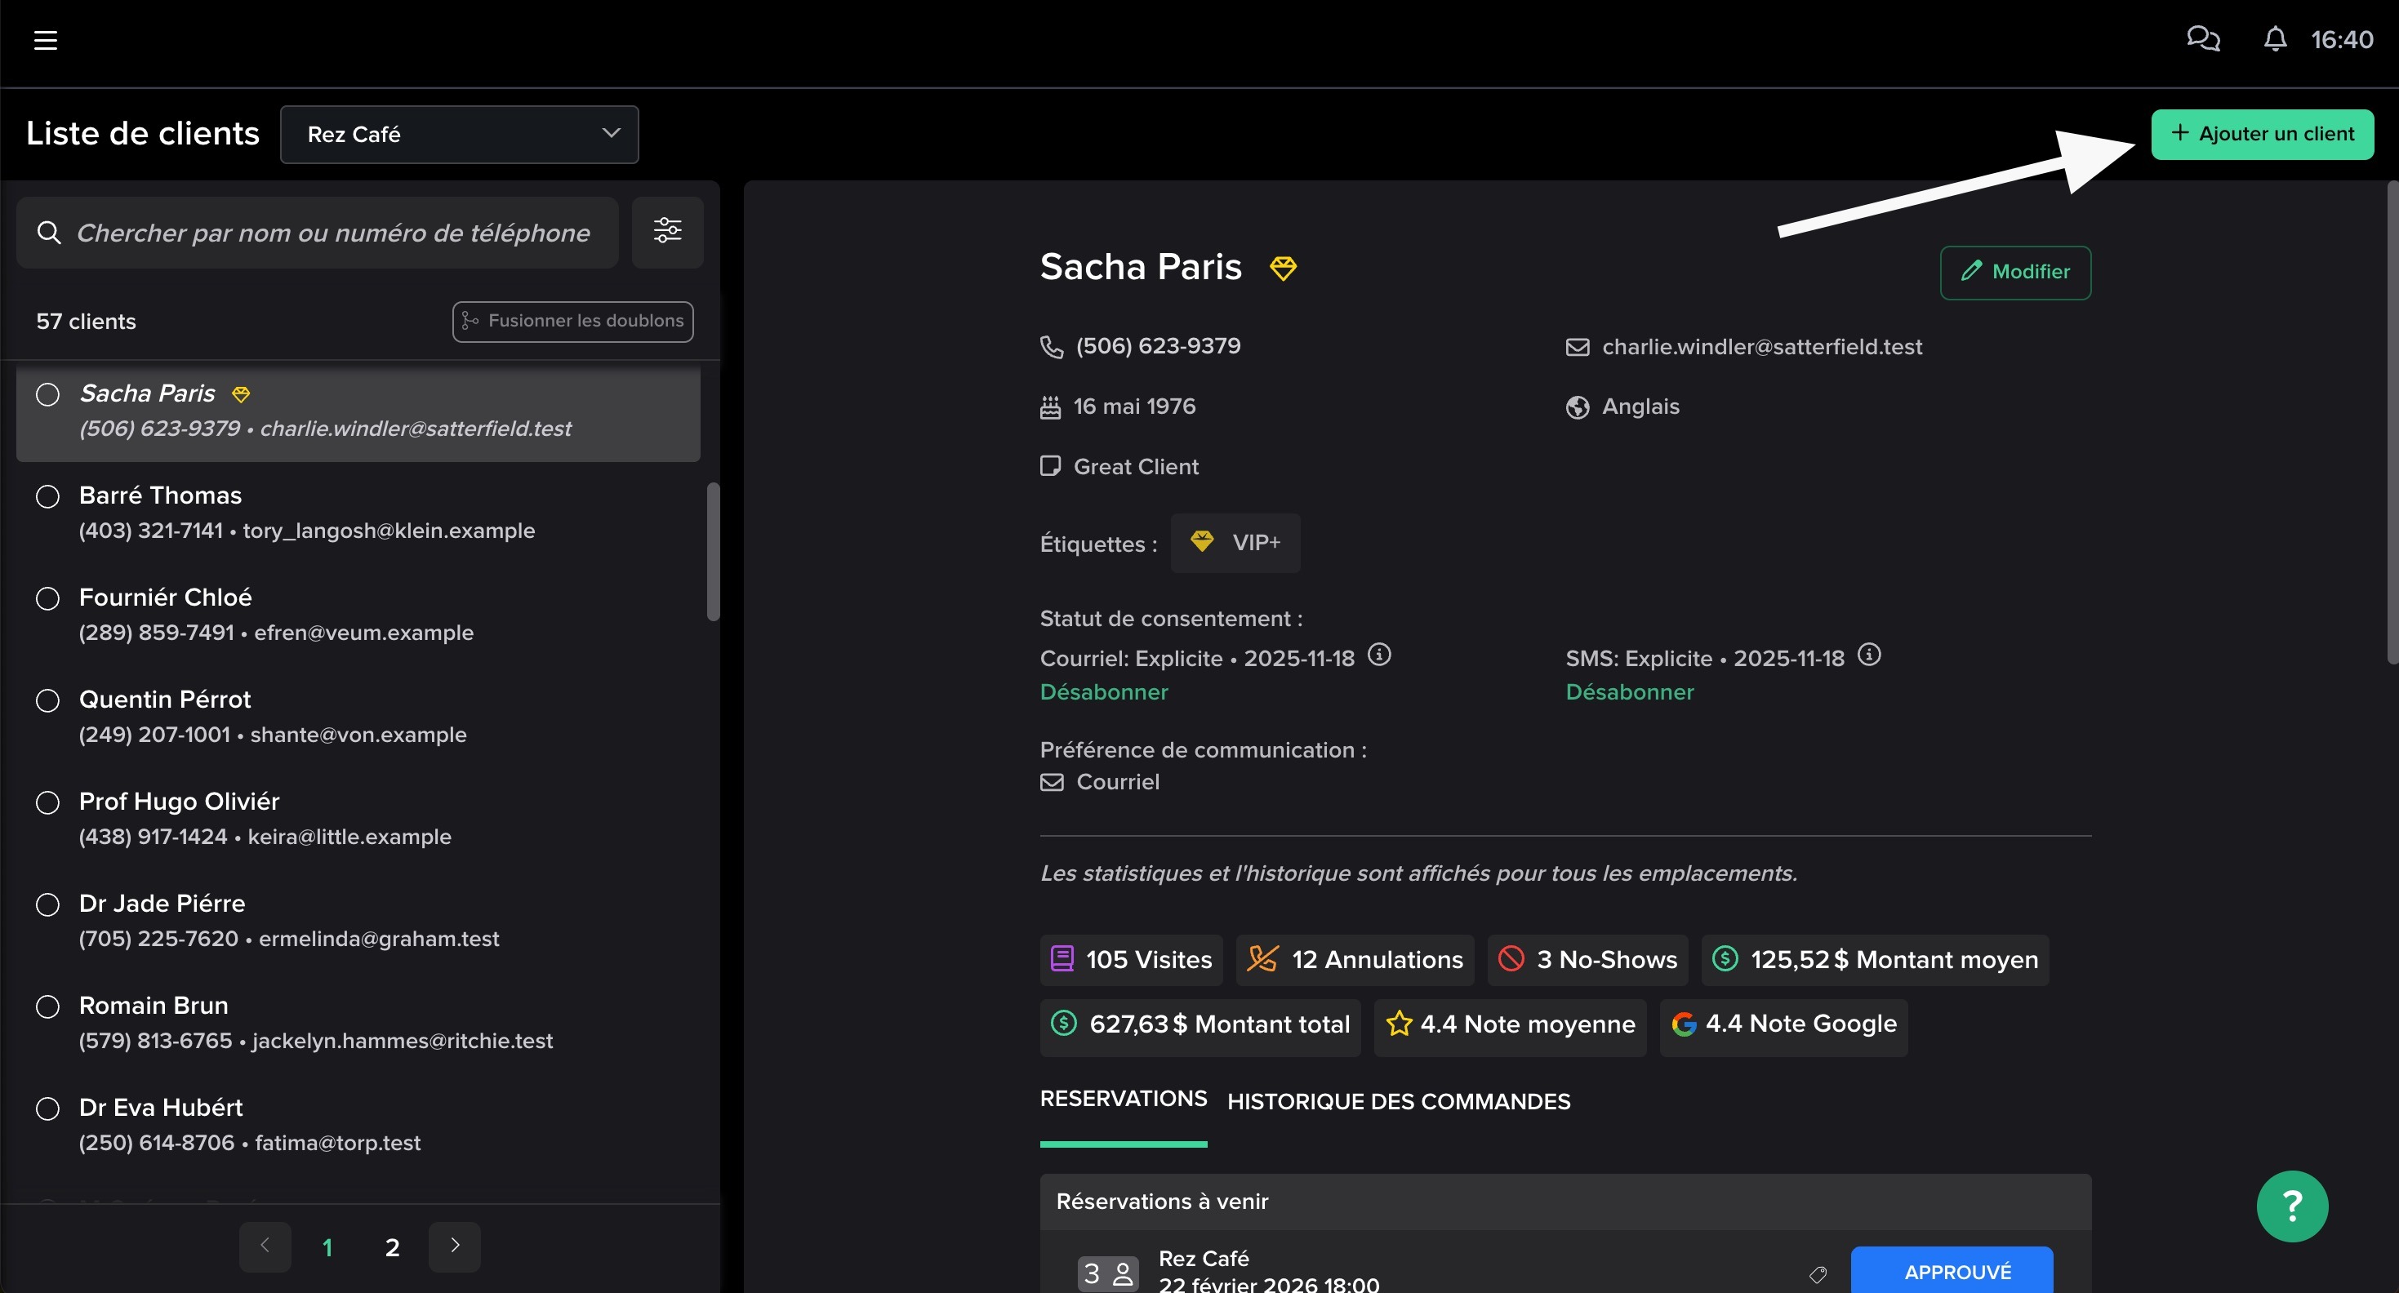The width and height of the screenshot is (2399, 1293).
Task: Click info icon next to SMS consent
Action: 1868,655
